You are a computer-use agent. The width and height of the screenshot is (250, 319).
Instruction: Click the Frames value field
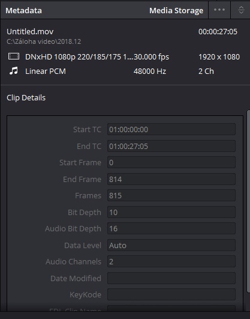[171, 195]
